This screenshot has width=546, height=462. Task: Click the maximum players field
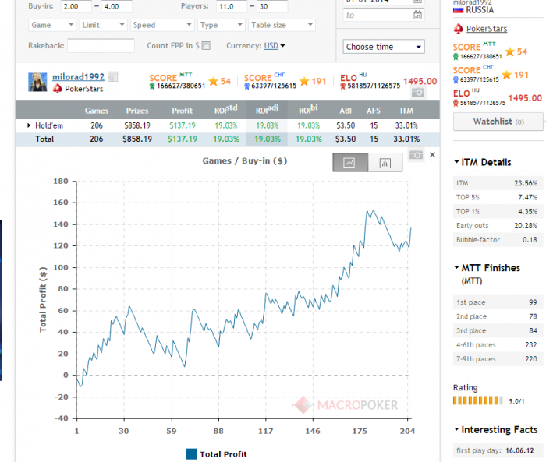[x=272, y=6]
